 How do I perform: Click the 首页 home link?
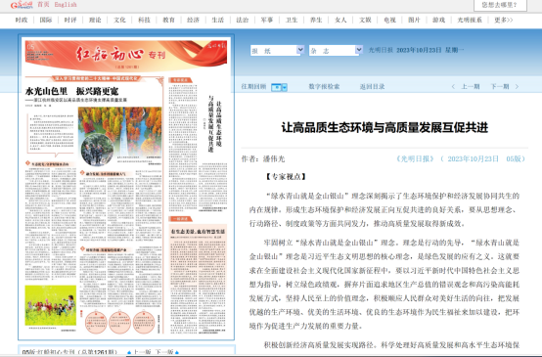[43, 5]
